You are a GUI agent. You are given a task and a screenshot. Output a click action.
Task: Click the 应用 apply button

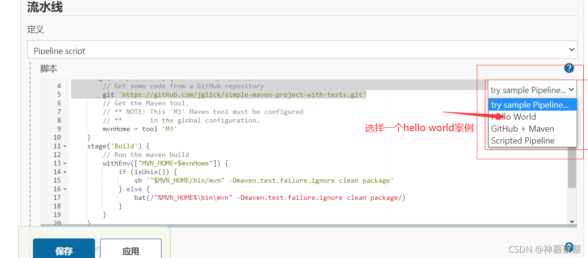pyautogui.click(x=131, y=249)
